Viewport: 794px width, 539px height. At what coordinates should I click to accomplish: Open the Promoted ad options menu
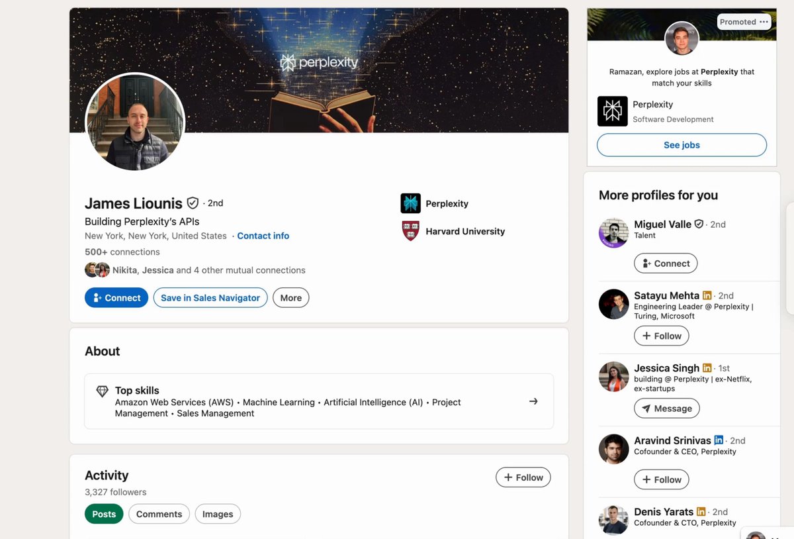point(764,22)
